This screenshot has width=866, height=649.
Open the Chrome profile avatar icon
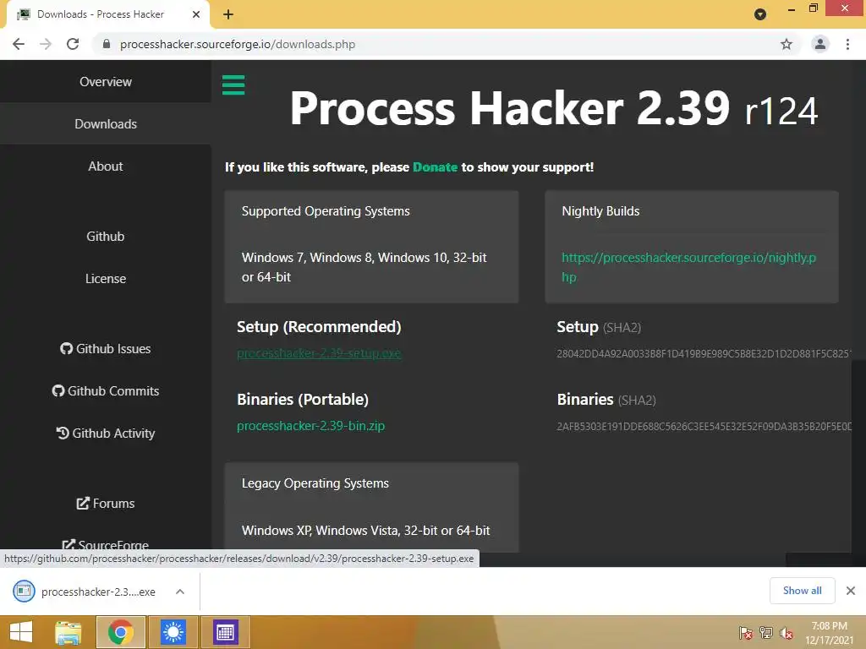coord(820,44)
